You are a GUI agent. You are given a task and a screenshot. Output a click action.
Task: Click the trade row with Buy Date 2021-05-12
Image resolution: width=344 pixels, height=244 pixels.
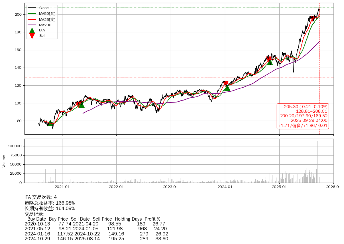[95, 229]
